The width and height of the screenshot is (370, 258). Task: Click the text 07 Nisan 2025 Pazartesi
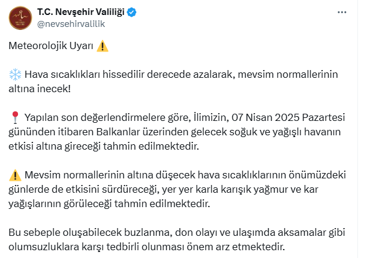[288, 117]
